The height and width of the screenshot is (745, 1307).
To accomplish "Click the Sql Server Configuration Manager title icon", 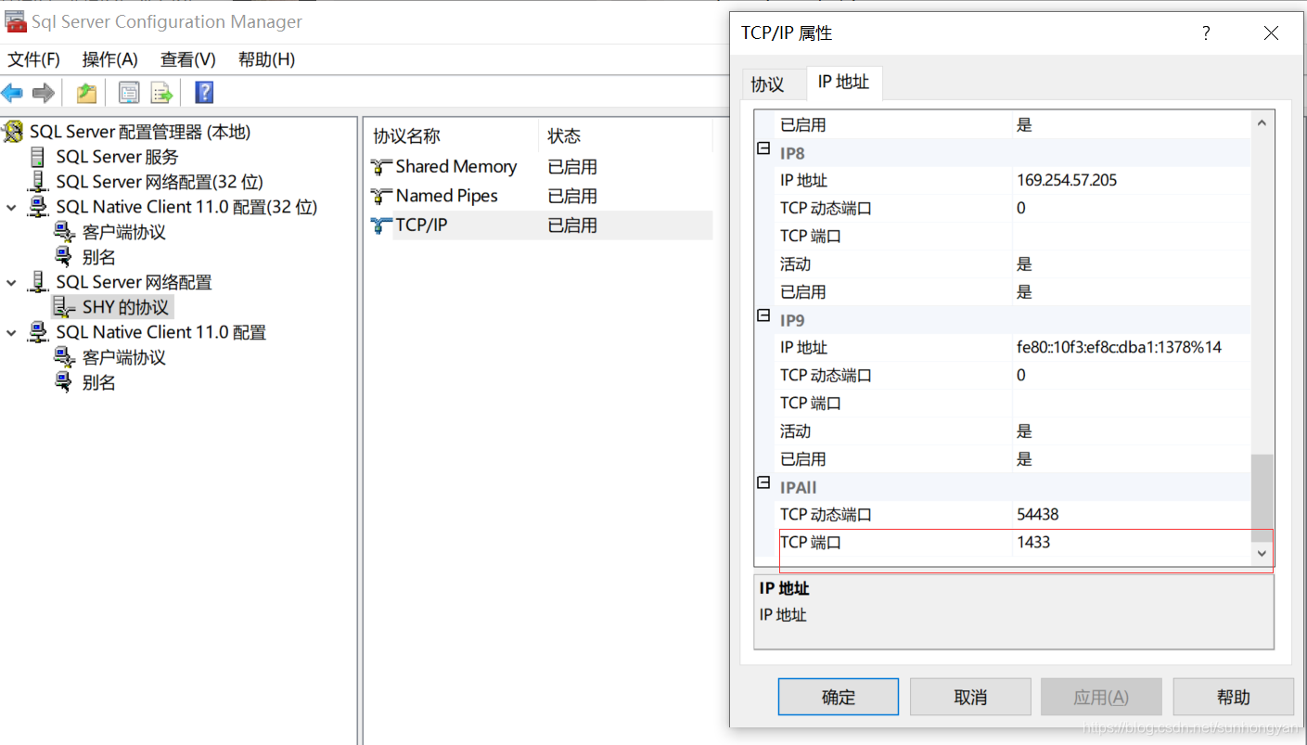I will [15, 21].
